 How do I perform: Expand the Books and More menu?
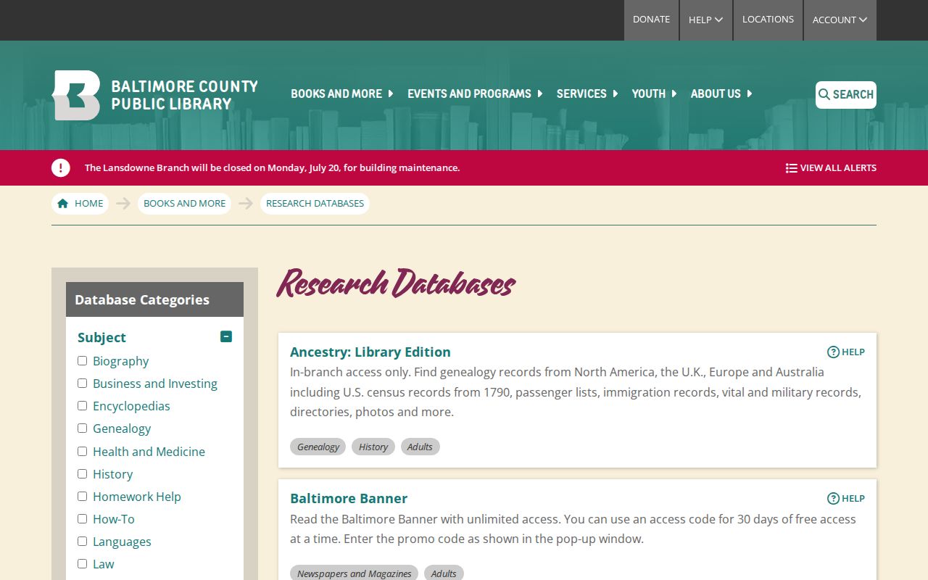pyautogui.click(x=342, y=94)
